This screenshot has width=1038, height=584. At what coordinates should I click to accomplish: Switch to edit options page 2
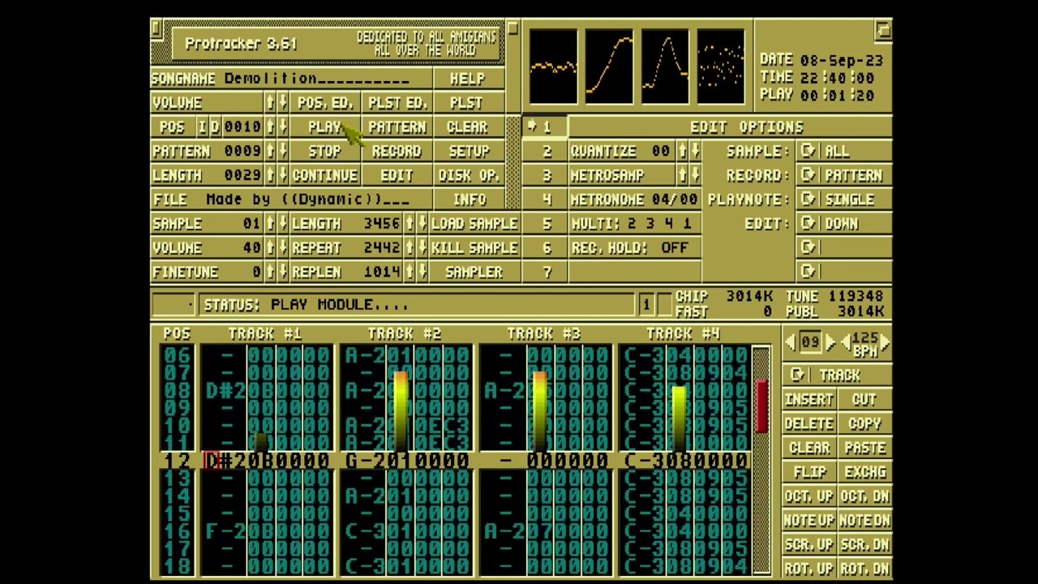click(545, 151)
